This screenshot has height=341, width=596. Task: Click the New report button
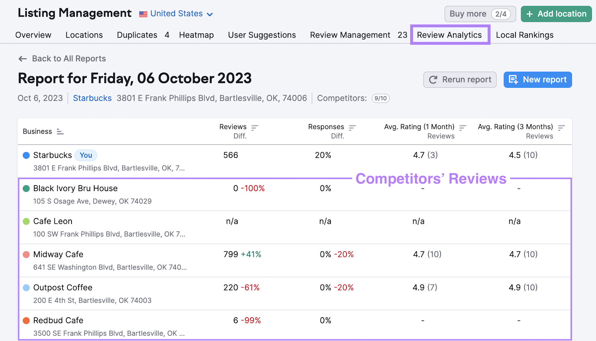coord(538,79)
